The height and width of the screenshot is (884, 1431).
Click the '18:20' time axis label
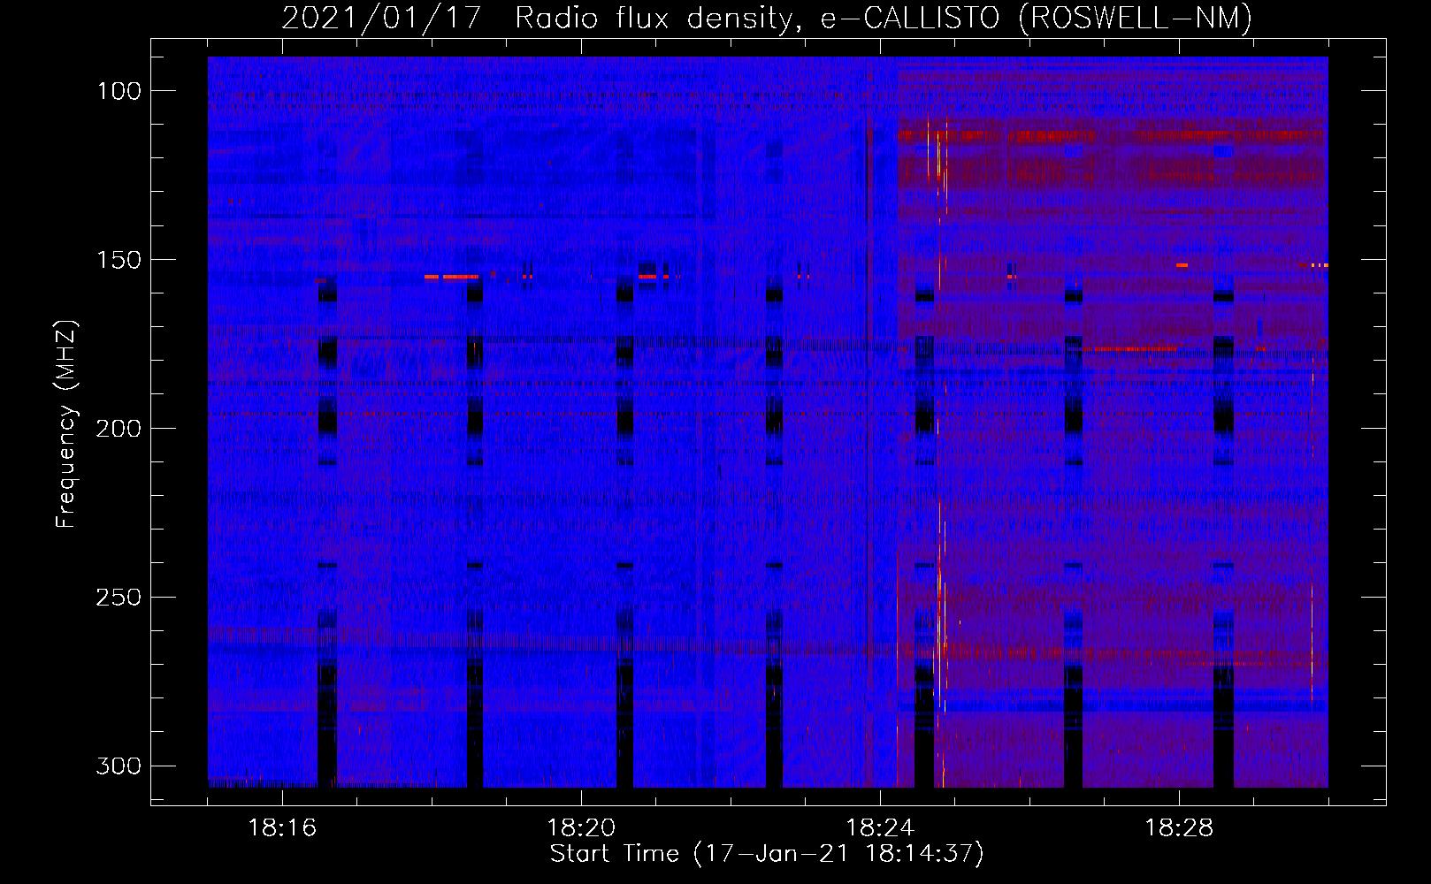tap(581, 828)
